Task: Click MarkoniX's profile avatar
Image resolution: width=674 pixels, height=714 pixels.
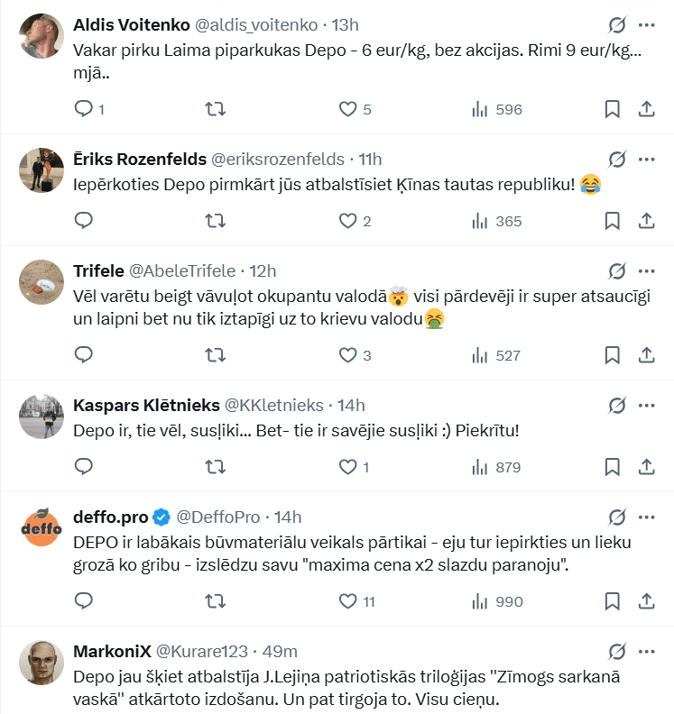Action: [41, 662]
